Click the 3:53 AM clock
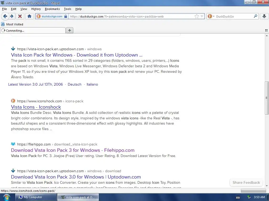The image size is (269, 201). pyautogui.click(x=259, y=197)
